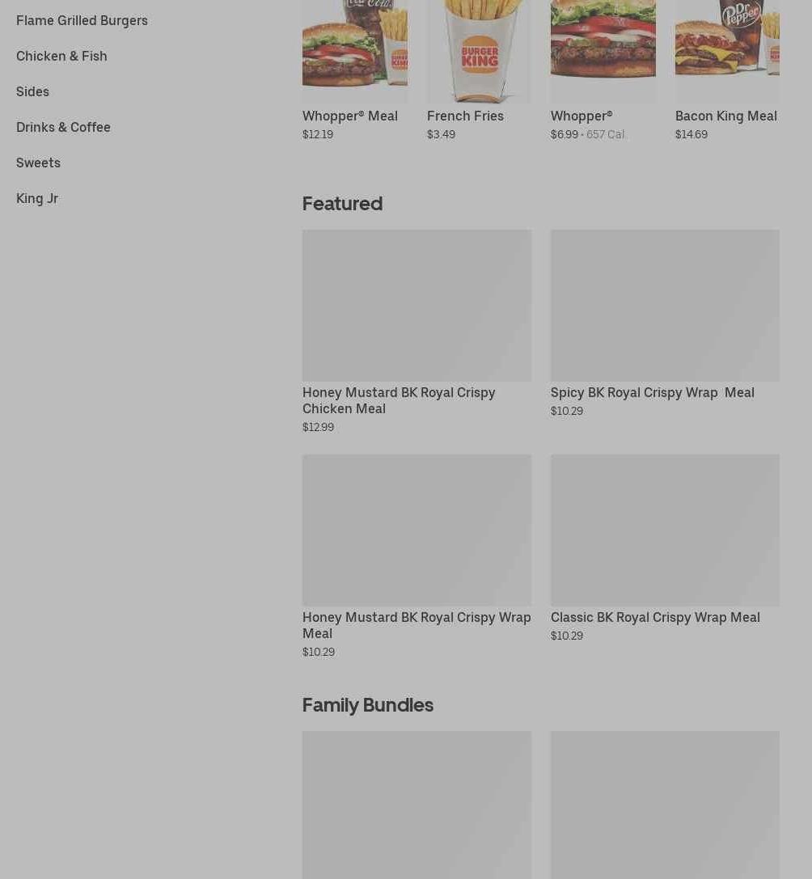This screenshot has width=812, height=879.
Task: Click the Bacon King Meal image
Action: click(x=727, y=51)
